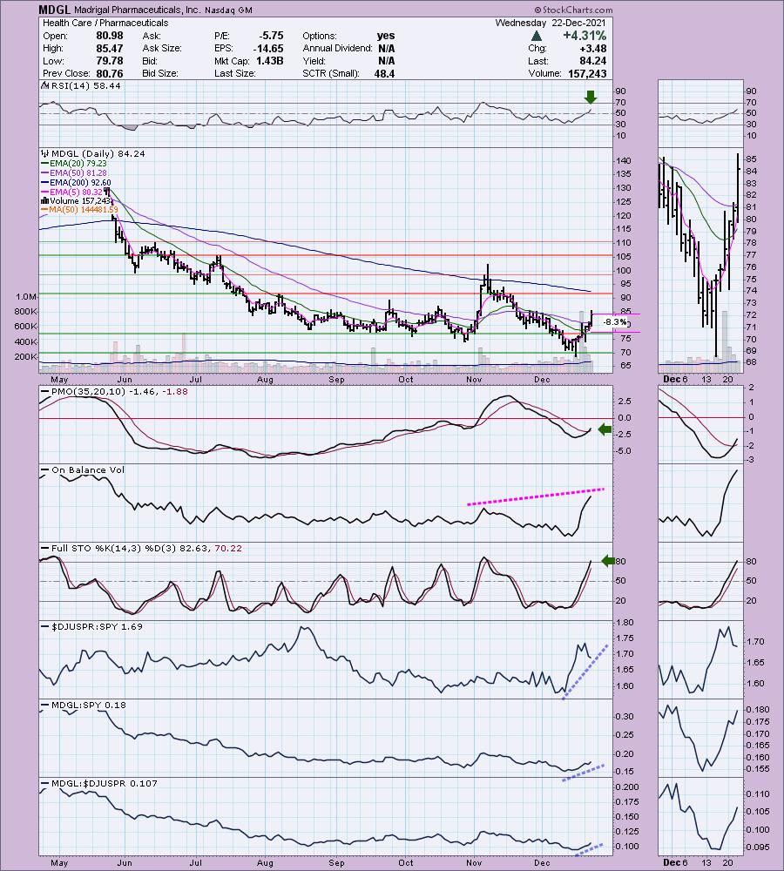784x871 pixels.
Task: Open the StockCharts.com attribution link
Action: tap(574, 10)
